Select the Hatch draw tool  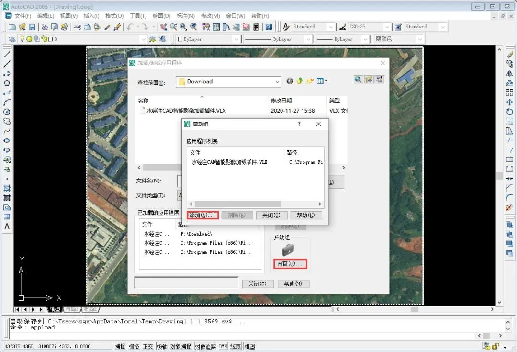coord(7,188)
